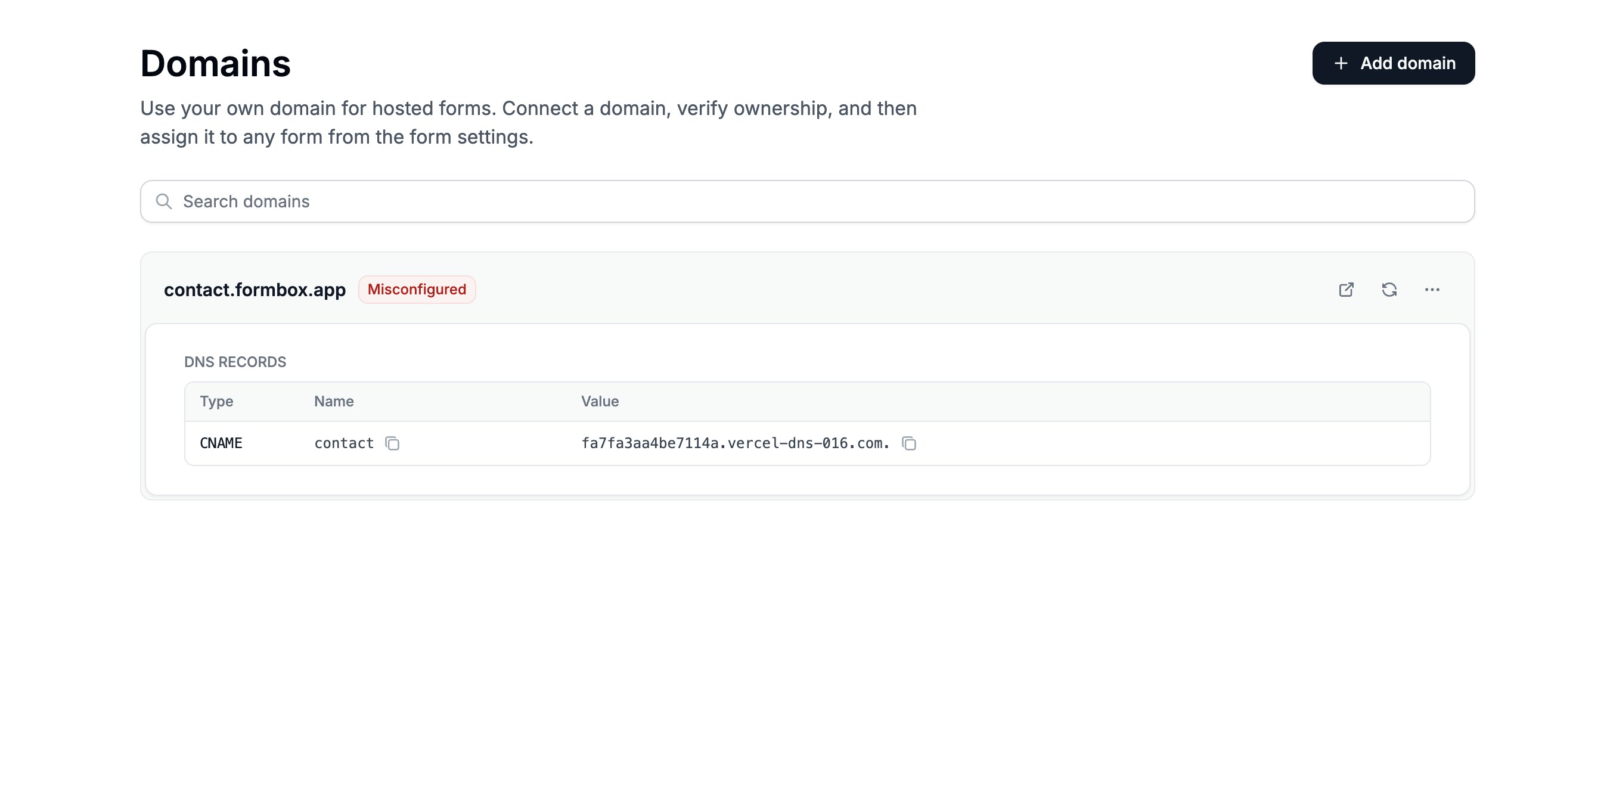
Task: Focus the Search domains field
Action: (x=811, y=201)
